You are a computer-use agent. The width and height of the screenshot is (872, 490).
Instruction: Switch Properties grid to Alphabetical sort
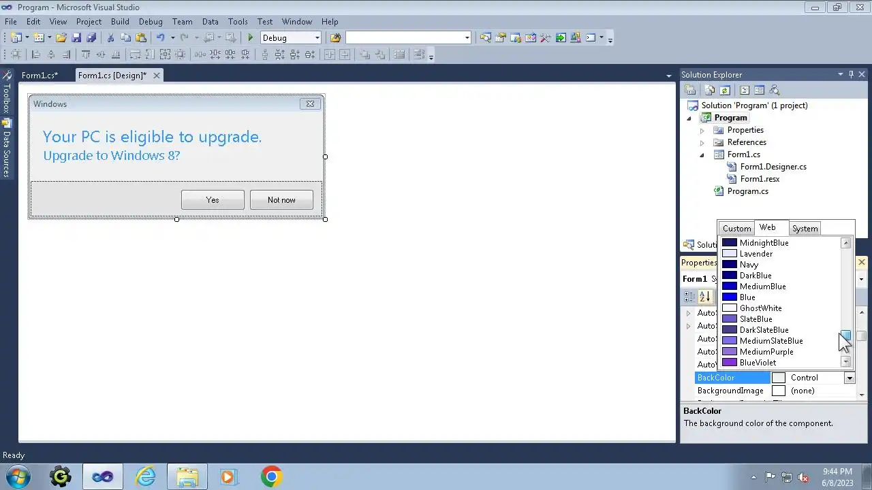coord(704,297)
